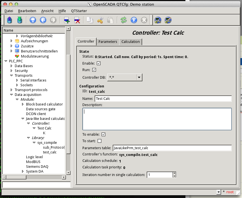The width and height of the screenshot is (242, 198).
Task: Click the add item toolbar icon
Action: pos(67,20)
